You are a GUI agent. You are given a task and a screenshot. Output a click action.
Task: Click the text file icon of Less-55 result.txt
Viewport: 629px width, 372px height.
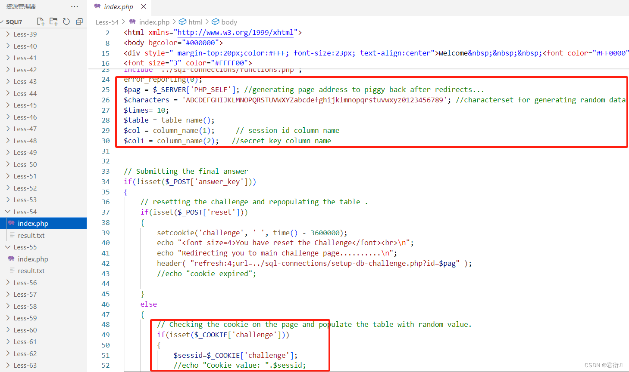[12, 271]
